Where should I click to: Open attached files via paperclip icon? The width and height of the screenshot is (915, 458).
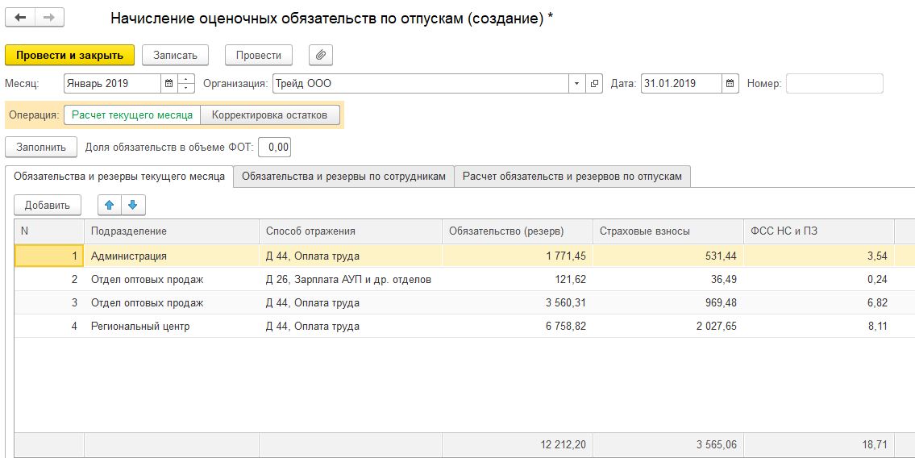click(320, 55)
